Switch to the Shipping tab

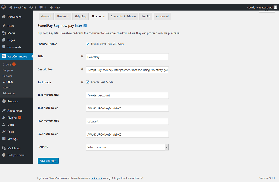point(80,16)
